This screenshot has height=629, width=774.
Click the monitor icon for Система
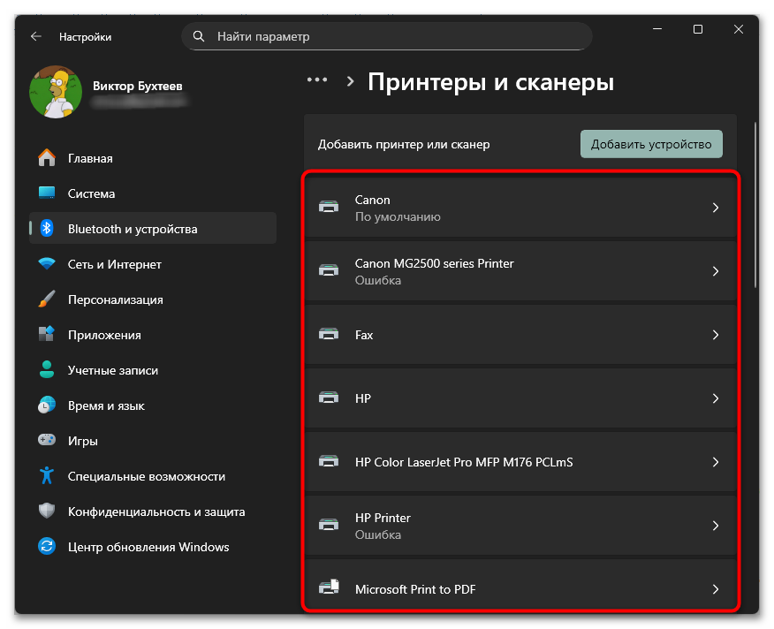pyautogui.click(x=46, y=193)
